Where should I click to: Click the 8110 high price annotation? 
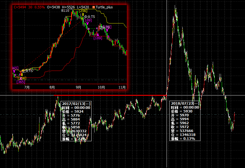coord(65,11)
